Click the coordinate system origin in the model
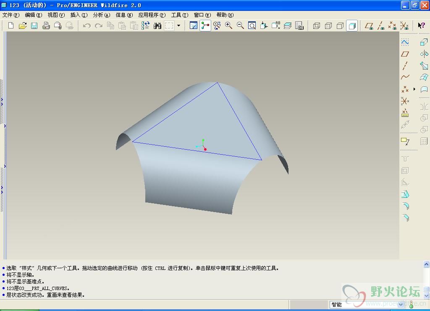Screen dimensions: 430x311 point(203,145)
